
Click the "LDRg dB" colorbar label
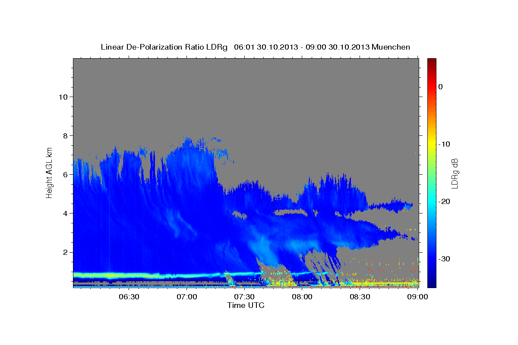point(454,173)
